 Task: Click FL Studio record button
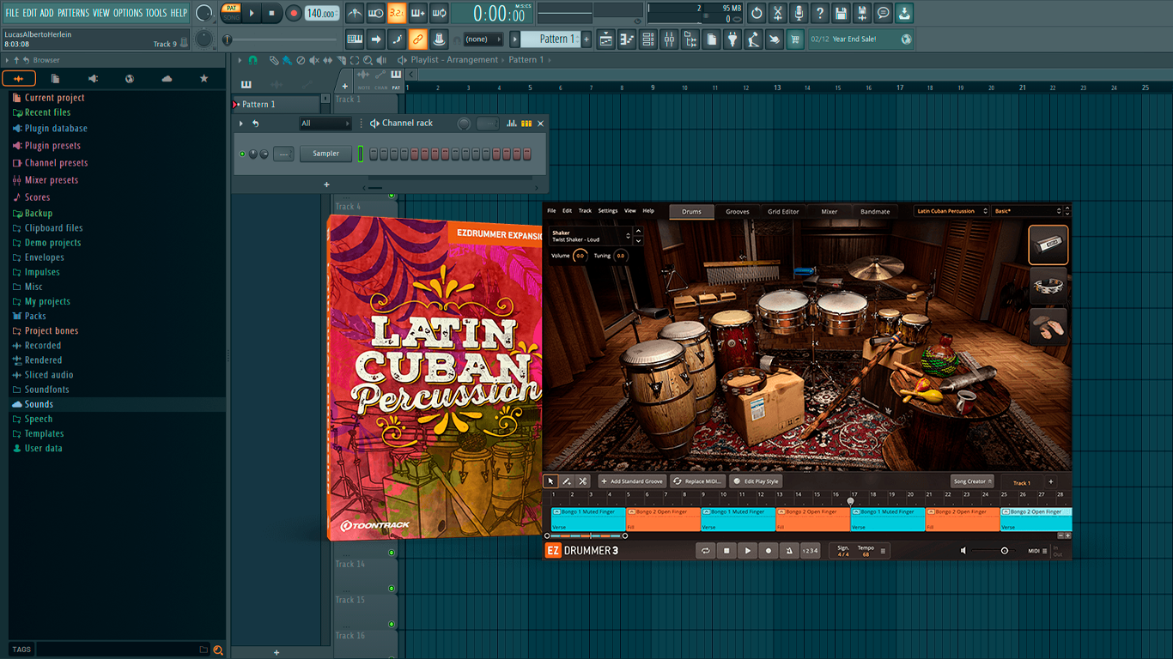pyautogui.click(x=294, y=13)
